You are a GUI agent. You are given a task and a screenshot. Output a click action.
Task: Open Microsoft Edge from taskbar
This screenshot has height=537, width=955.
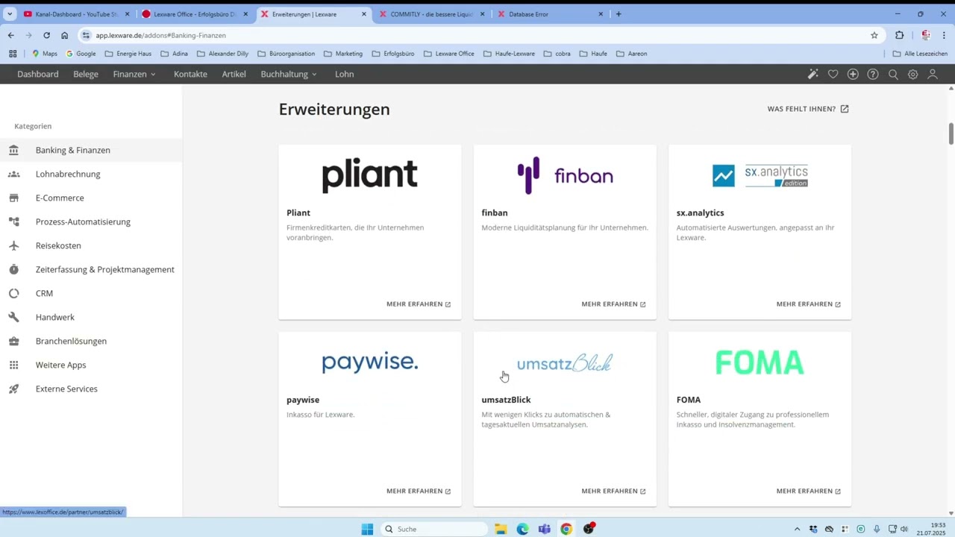click(x=522, y=529)
